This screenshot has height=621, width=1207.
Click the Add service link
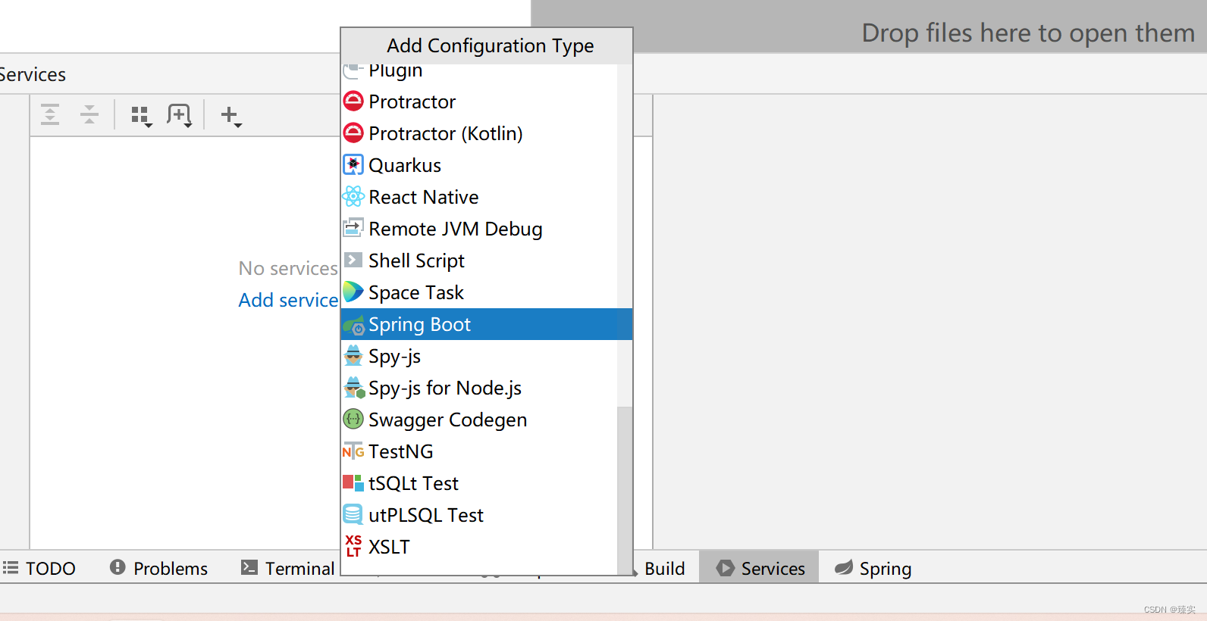tap(288, 301)
